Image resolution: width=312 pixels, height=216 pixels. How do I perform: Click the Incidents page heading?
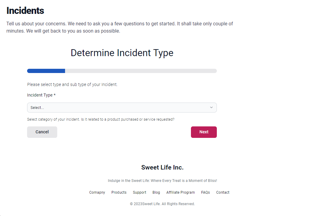tap(25, 11)
